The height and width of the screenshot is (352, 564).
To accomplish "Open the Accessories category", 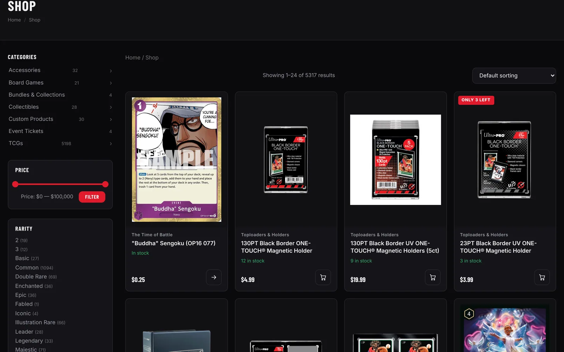I will (25, 70).
